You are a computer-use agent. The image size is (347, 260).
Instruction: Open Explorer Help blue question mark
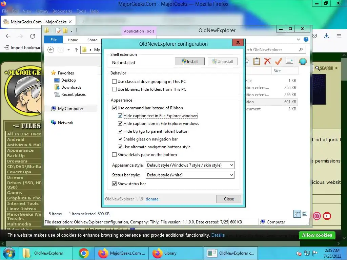(306, 39)
